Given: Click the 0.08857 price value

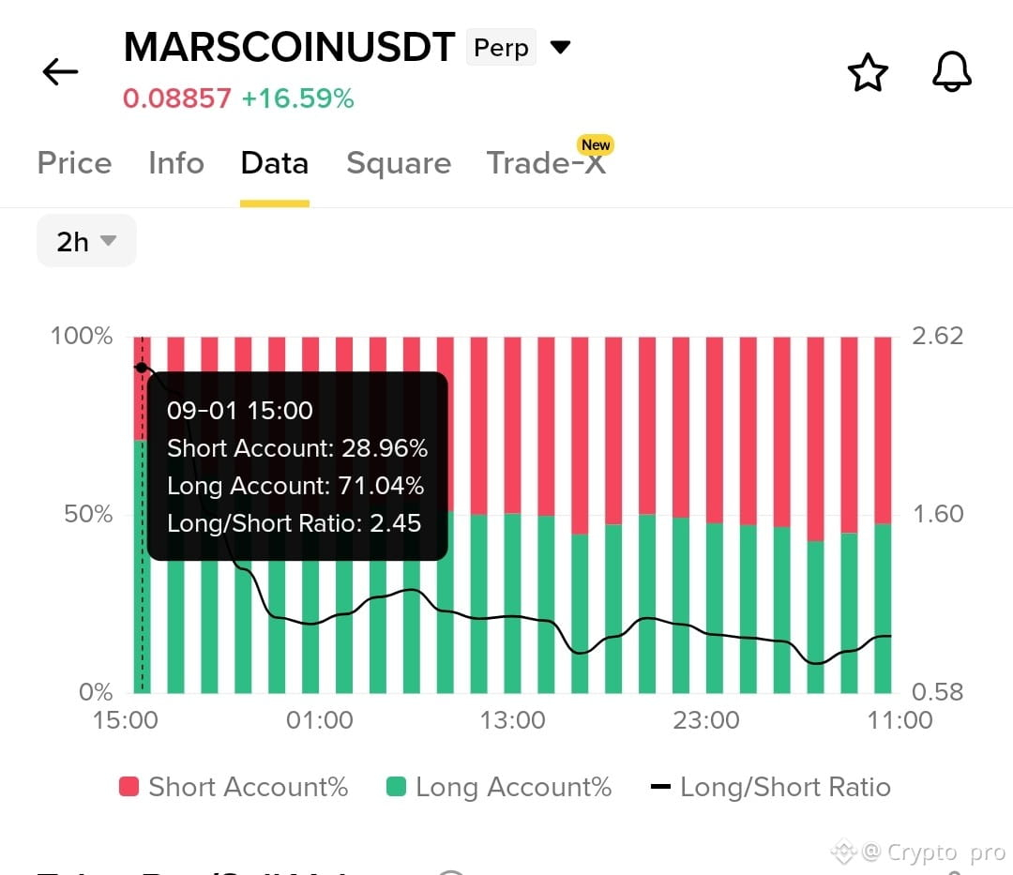Looking at the screenshot, I should click(177, 98).
